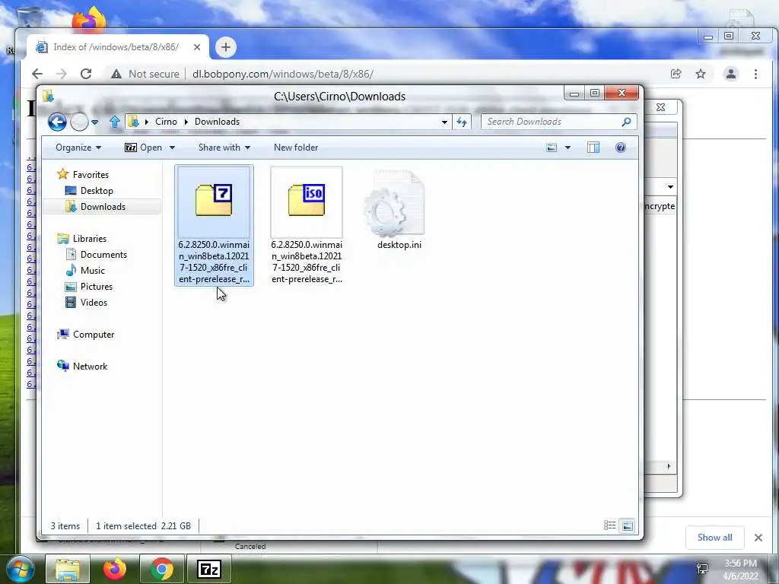Open the address bar previous locations dropdown
The width and height of the screenshot is (779, 584).
coord(444,122)
